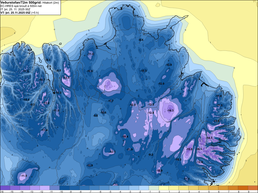Click the -15.0 temperature label

coord(189,149)
